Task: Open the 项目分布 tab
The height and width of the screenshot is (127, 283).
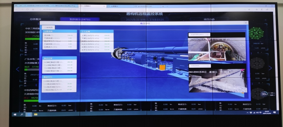Action: [209, 19]
